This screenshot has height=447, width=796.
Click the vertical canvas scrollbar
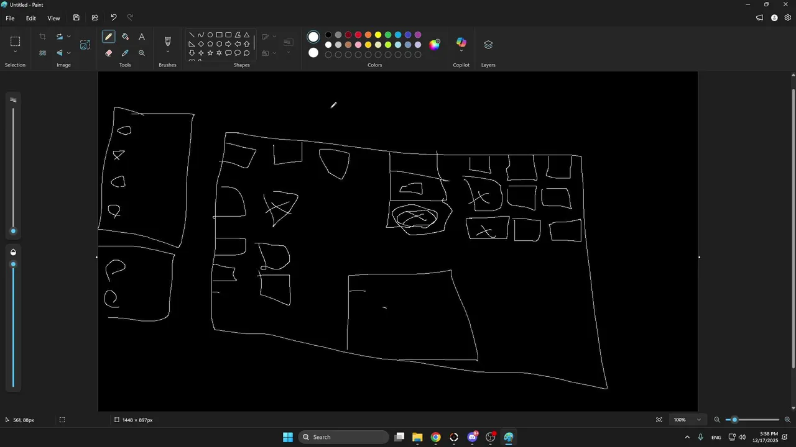click(x=793, y=228)
